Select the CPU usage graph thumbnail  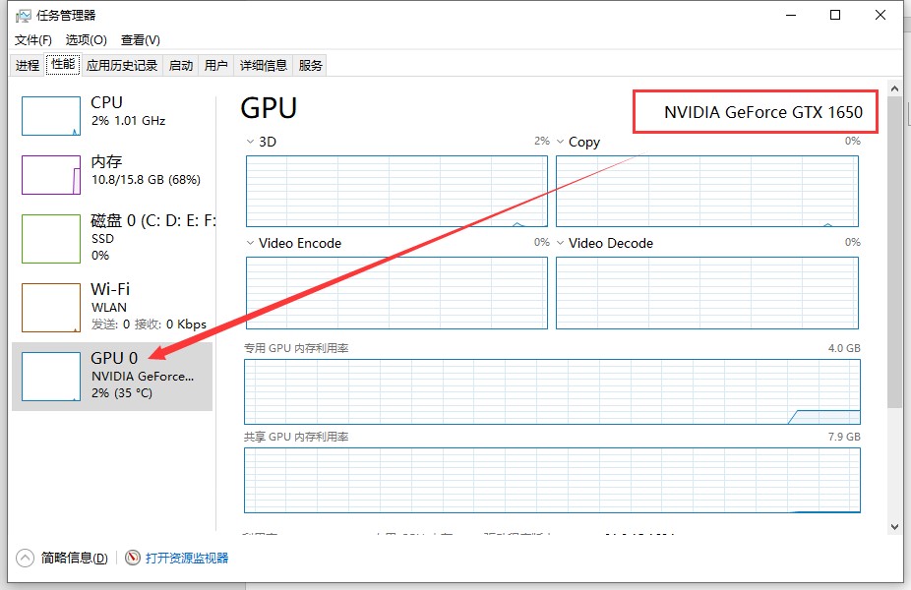tap(51, 116)
